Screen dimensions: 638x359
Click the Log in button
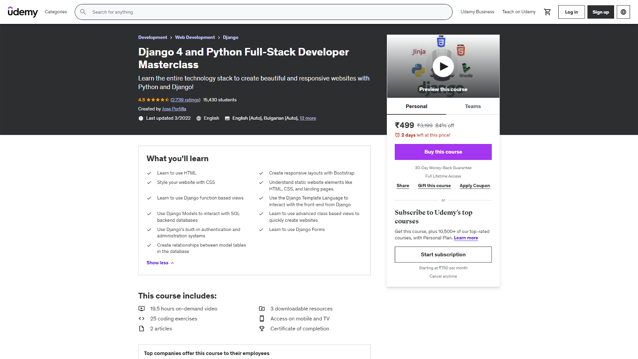pyautogui.click(x=571, y=12)
